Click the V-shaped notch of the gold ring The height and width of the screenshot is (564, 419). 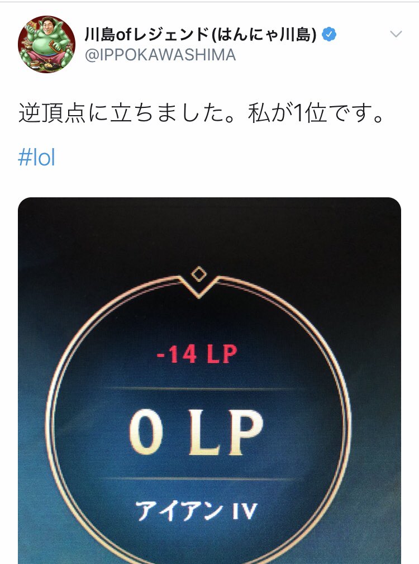[198, 288]
